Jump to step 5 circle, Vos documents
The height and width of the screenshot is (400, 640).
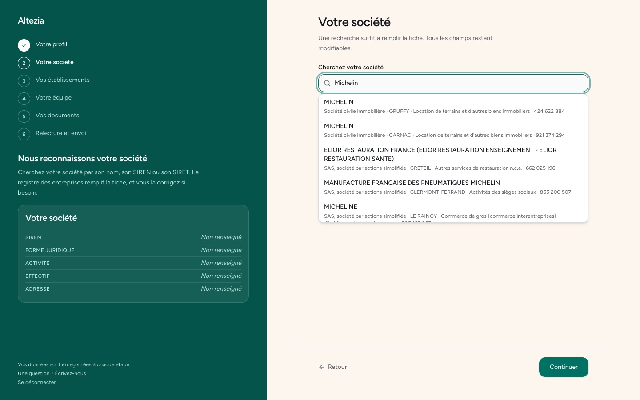[24, 116]
